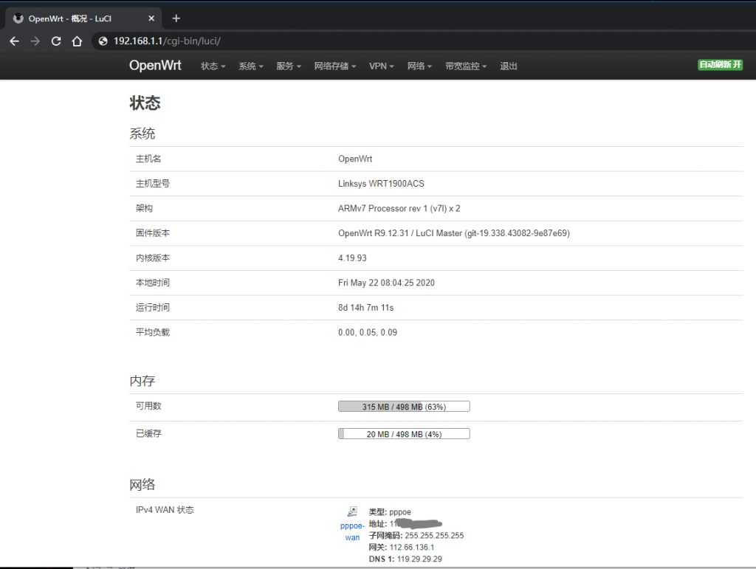The image size is (756, 569).
Task: Open the 网络存储 dropdown menu
Action: (334, 66)
